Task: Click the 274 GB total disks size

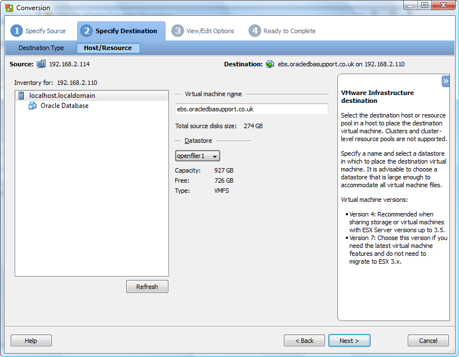Action: (x=253, y=126)
